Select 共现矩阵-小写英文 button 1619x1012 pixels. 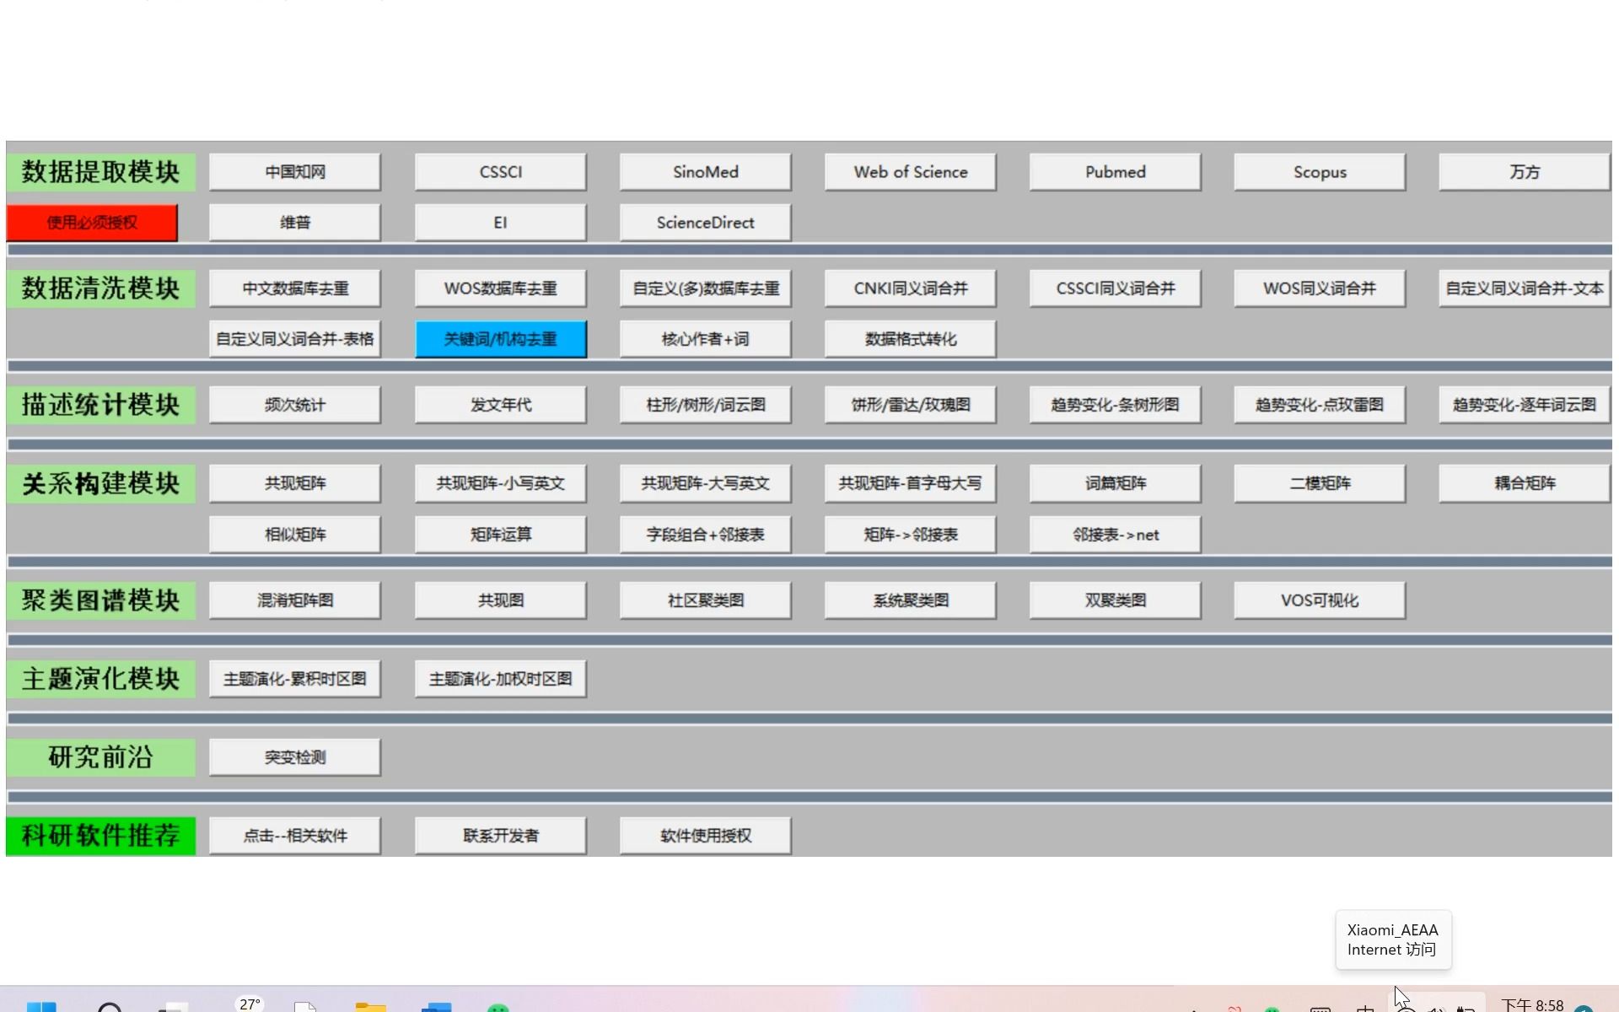coord(501,483)
